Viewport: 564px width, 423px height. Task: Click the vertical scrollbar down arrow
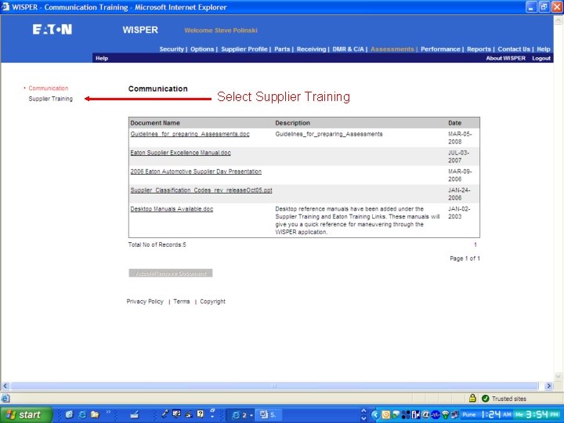pyautogui.click(x=559, y=377)
